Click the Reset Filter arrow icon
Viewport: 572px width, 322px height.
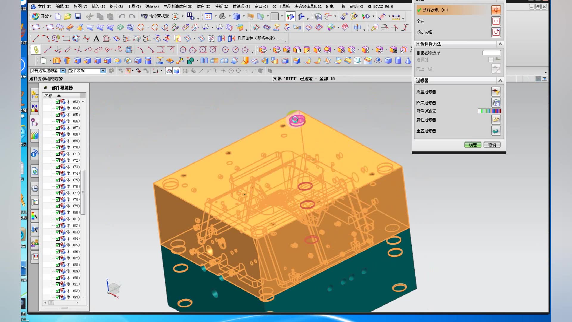click(x=496, y=131)
